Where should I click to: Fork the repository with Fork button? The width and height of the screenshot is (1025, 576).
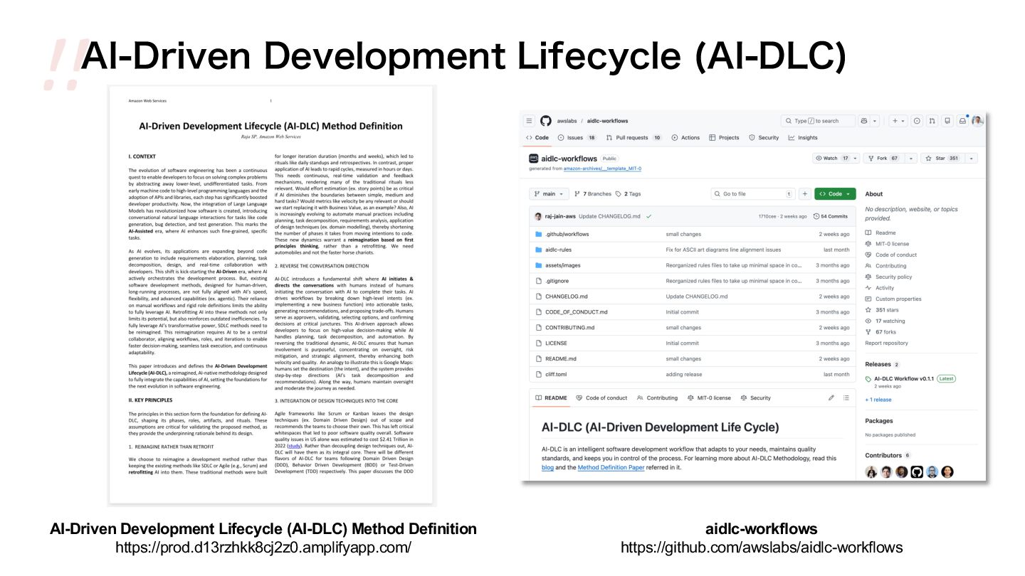[x=883, y=159]
